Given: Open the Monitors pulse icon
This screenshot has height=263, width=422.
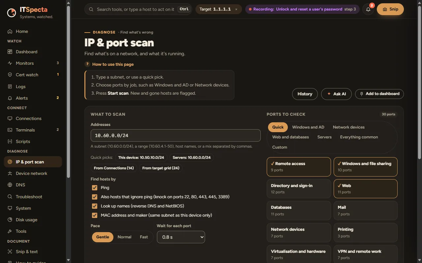Looking at the screenshot, I should 10,63.
